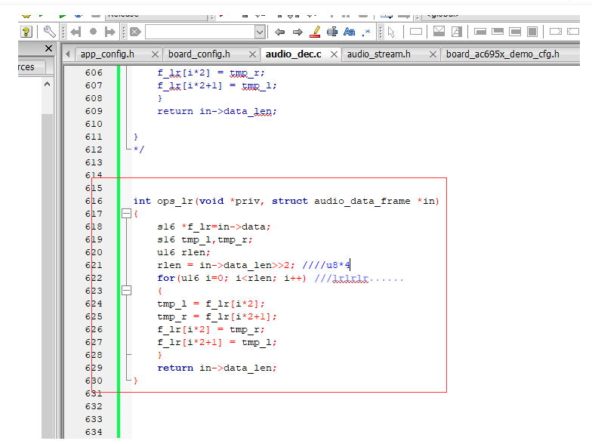Click the filled-square fourth layout icon
The height and width of the screenshot is (444, 592).
(532, 32)
